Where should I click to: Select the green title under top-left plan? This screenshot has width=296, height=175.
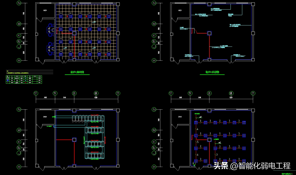coord(74,73)
